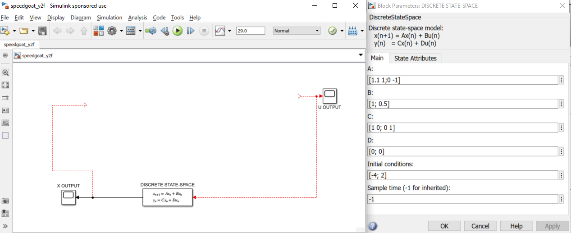Viewport: 571px width, 233px height.
Task: Click Fit to View icon in palette
Action: 5,85
